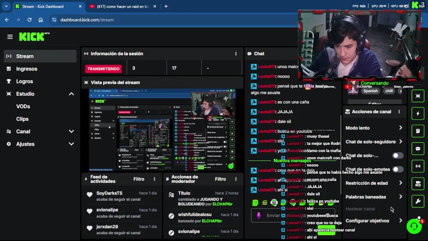
Task: Click the chill tag chip
Action: 389,91
